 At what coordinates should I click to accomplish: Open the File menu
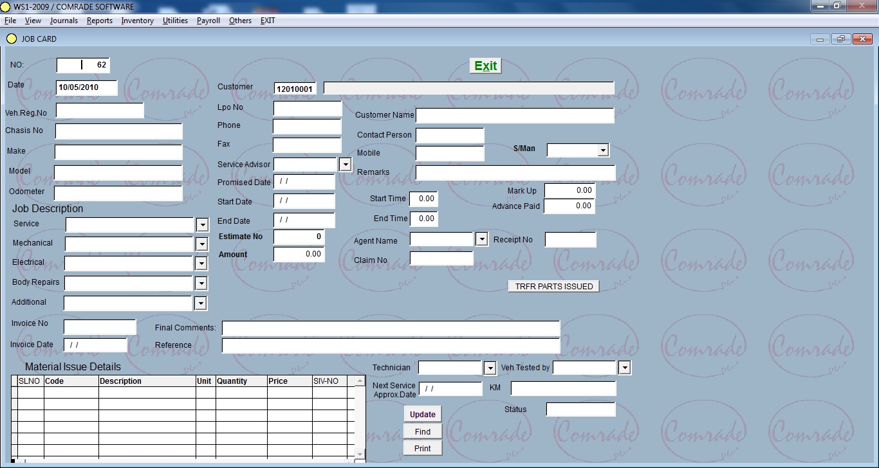(x=10, y=21)
